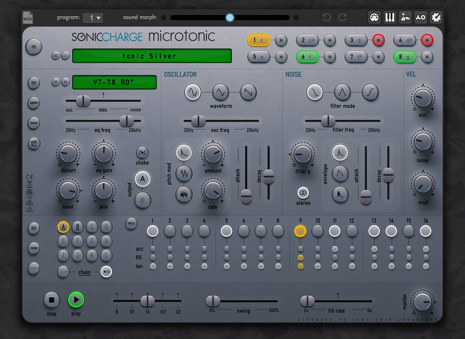Select linear noise envelope shape
This screenshot has height=339, width=465.
340,173
